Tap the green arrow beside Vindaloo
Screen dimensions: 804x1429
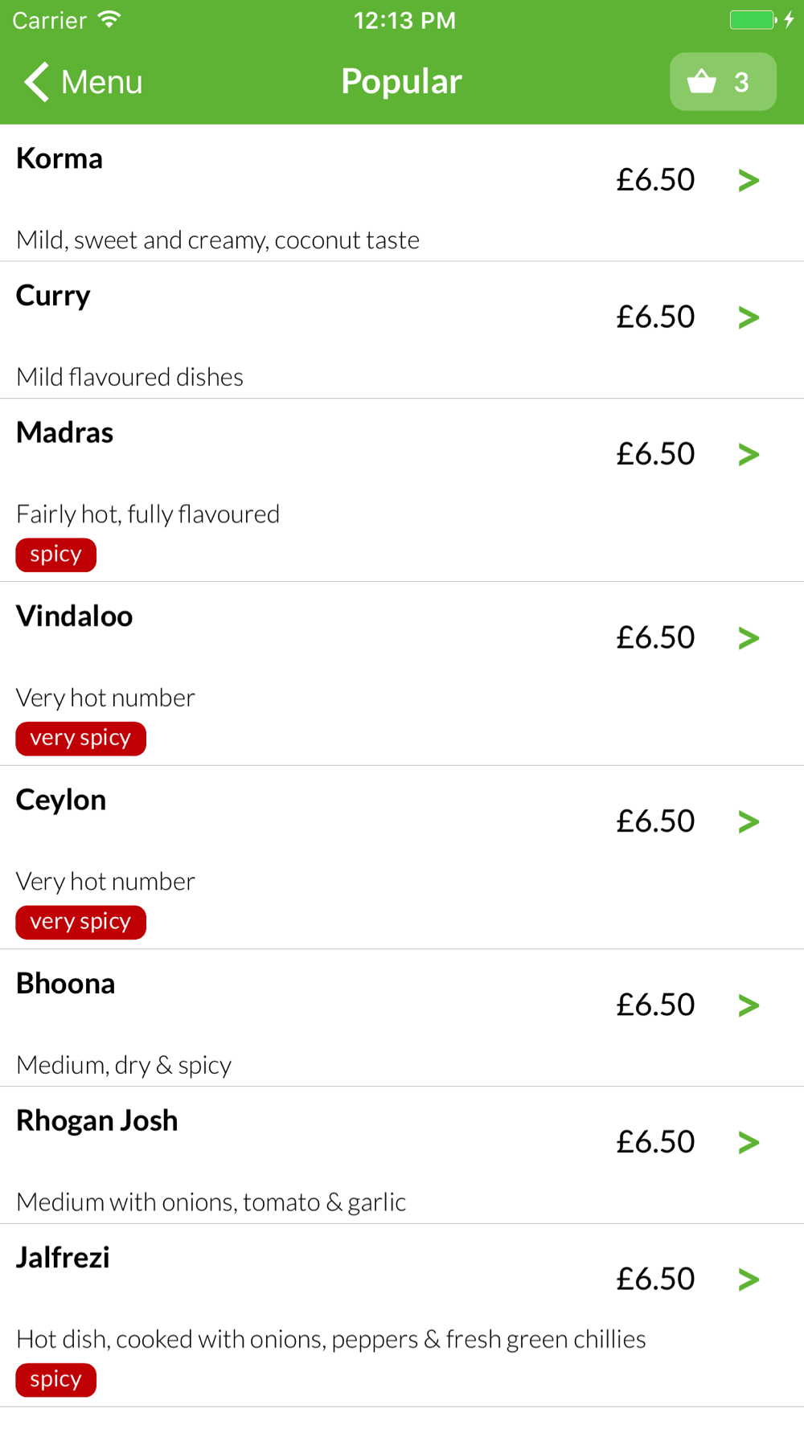(x=749, y=638)
